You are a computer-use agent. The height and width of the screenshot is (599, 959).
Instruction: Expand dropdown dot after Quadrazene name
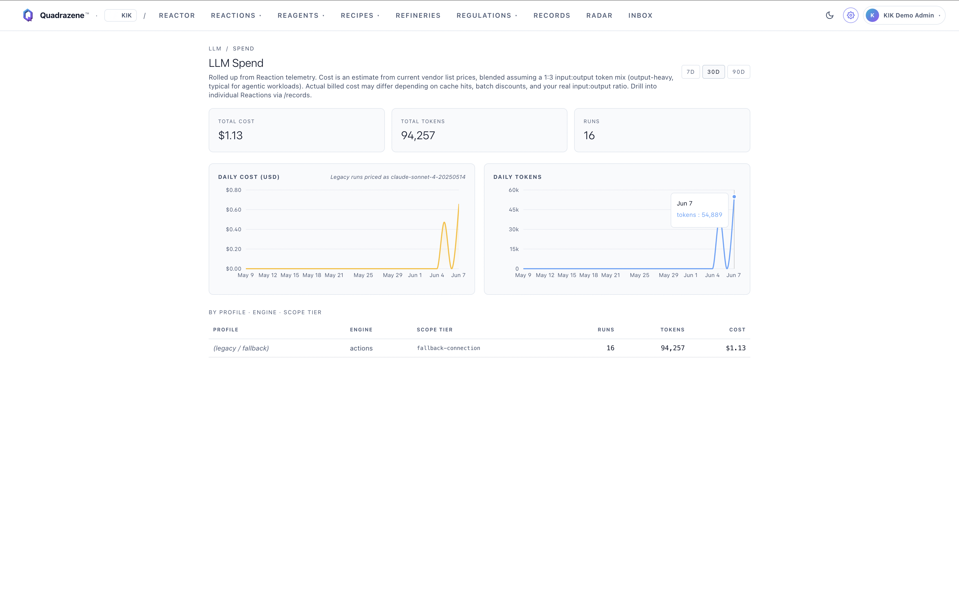click(97, 16)
